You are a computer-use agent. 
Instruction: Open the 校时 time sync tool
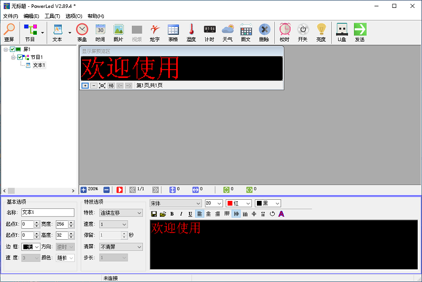(284, 32)
